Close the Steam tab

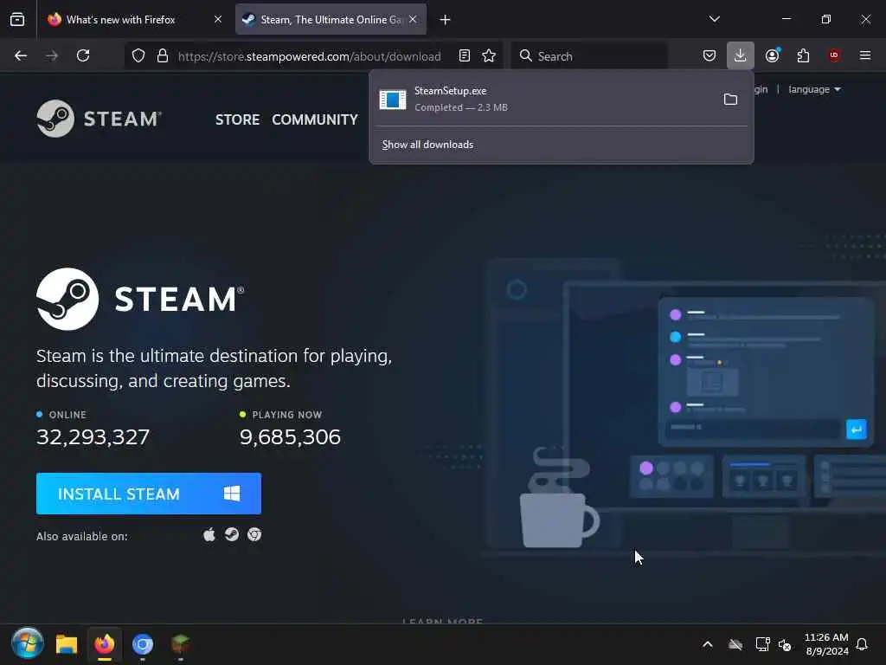[x=413, y=19]
